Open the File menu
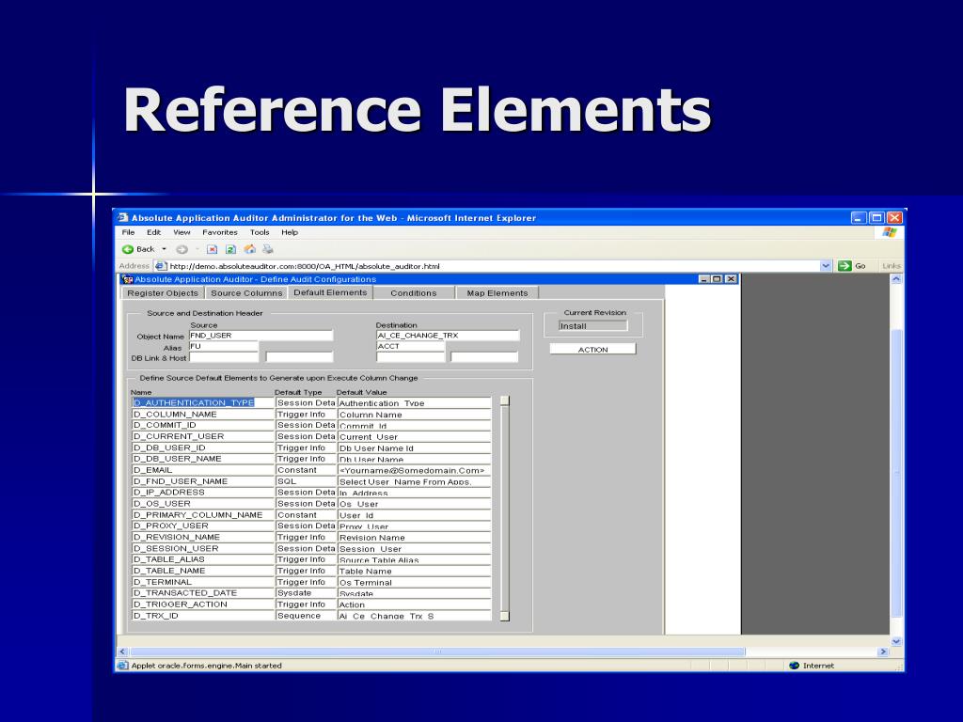 point(128,233)
